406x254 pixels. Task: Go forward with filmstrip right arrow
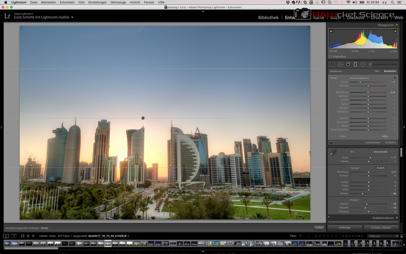point(33,236)
